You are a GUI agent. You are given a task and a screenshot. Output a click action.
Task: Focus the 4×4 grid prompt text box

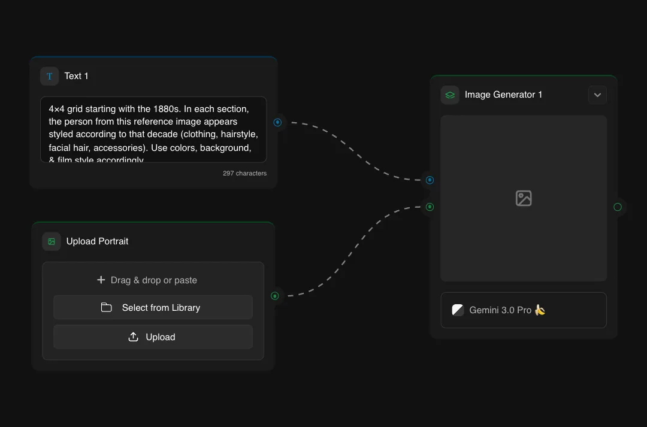coord(153,129)
